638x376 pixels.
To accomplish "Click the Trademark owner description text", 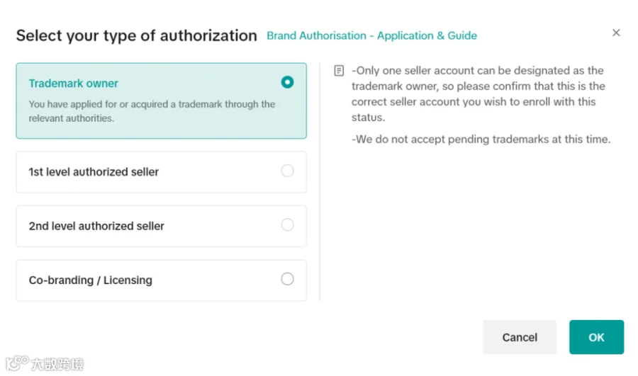I will click(x=152, y=111).
